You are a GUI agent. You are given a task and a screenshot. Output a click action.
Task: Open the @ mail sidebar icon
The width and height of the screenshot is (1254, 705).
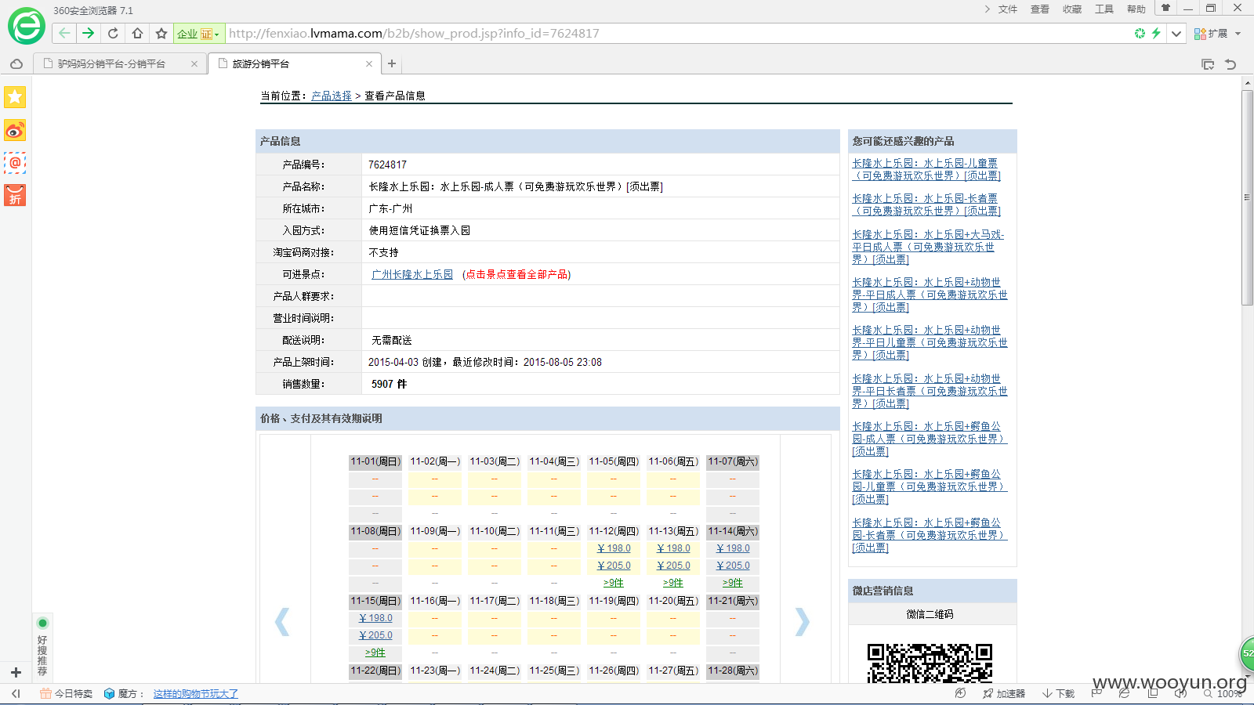(15, 163)
